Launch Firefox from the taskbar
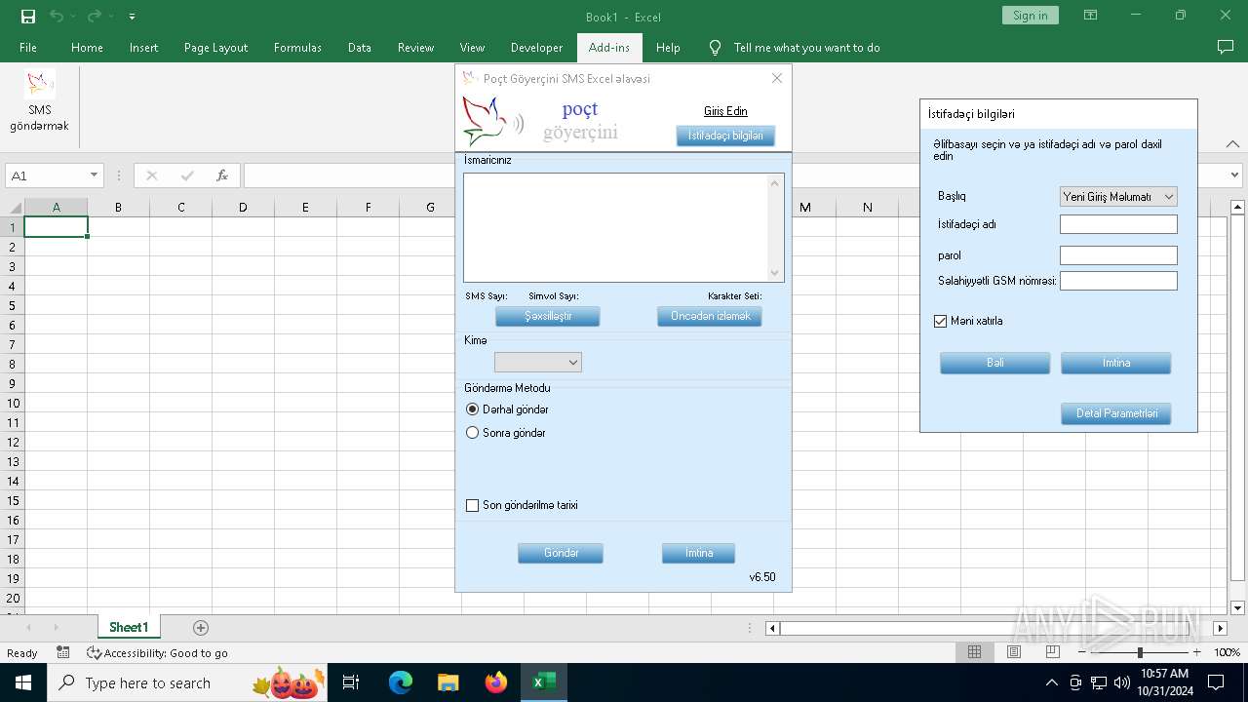 point(496,682)
